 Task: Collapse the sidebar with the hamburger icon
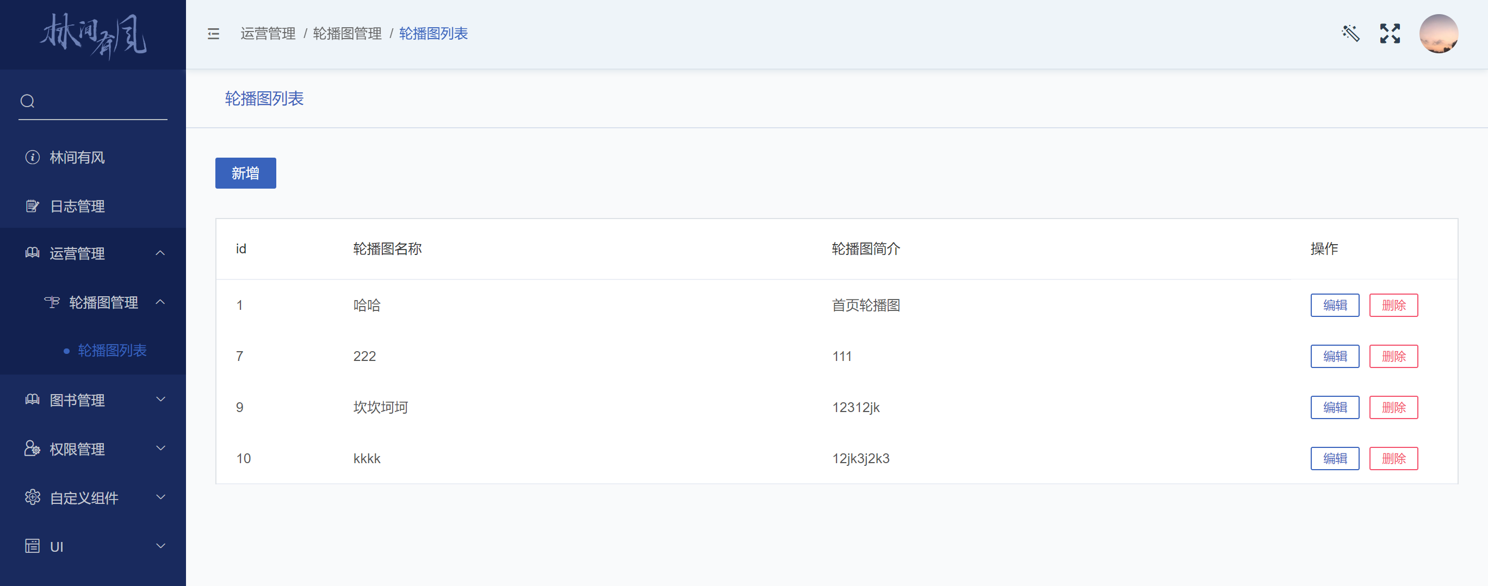coord(213,34)
